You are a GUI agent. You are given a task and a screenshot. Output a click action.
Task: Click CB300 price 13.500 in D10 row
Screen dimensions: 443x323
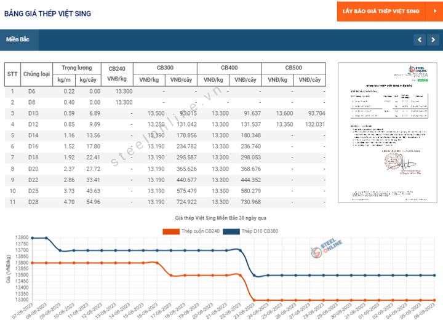(156, 114)
